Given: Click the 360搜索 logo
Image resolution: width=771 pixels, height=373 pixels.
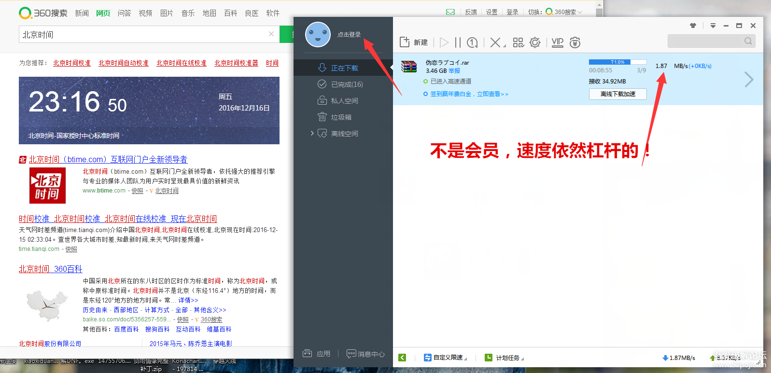Looking at the screenshot, I should (43, 13).
